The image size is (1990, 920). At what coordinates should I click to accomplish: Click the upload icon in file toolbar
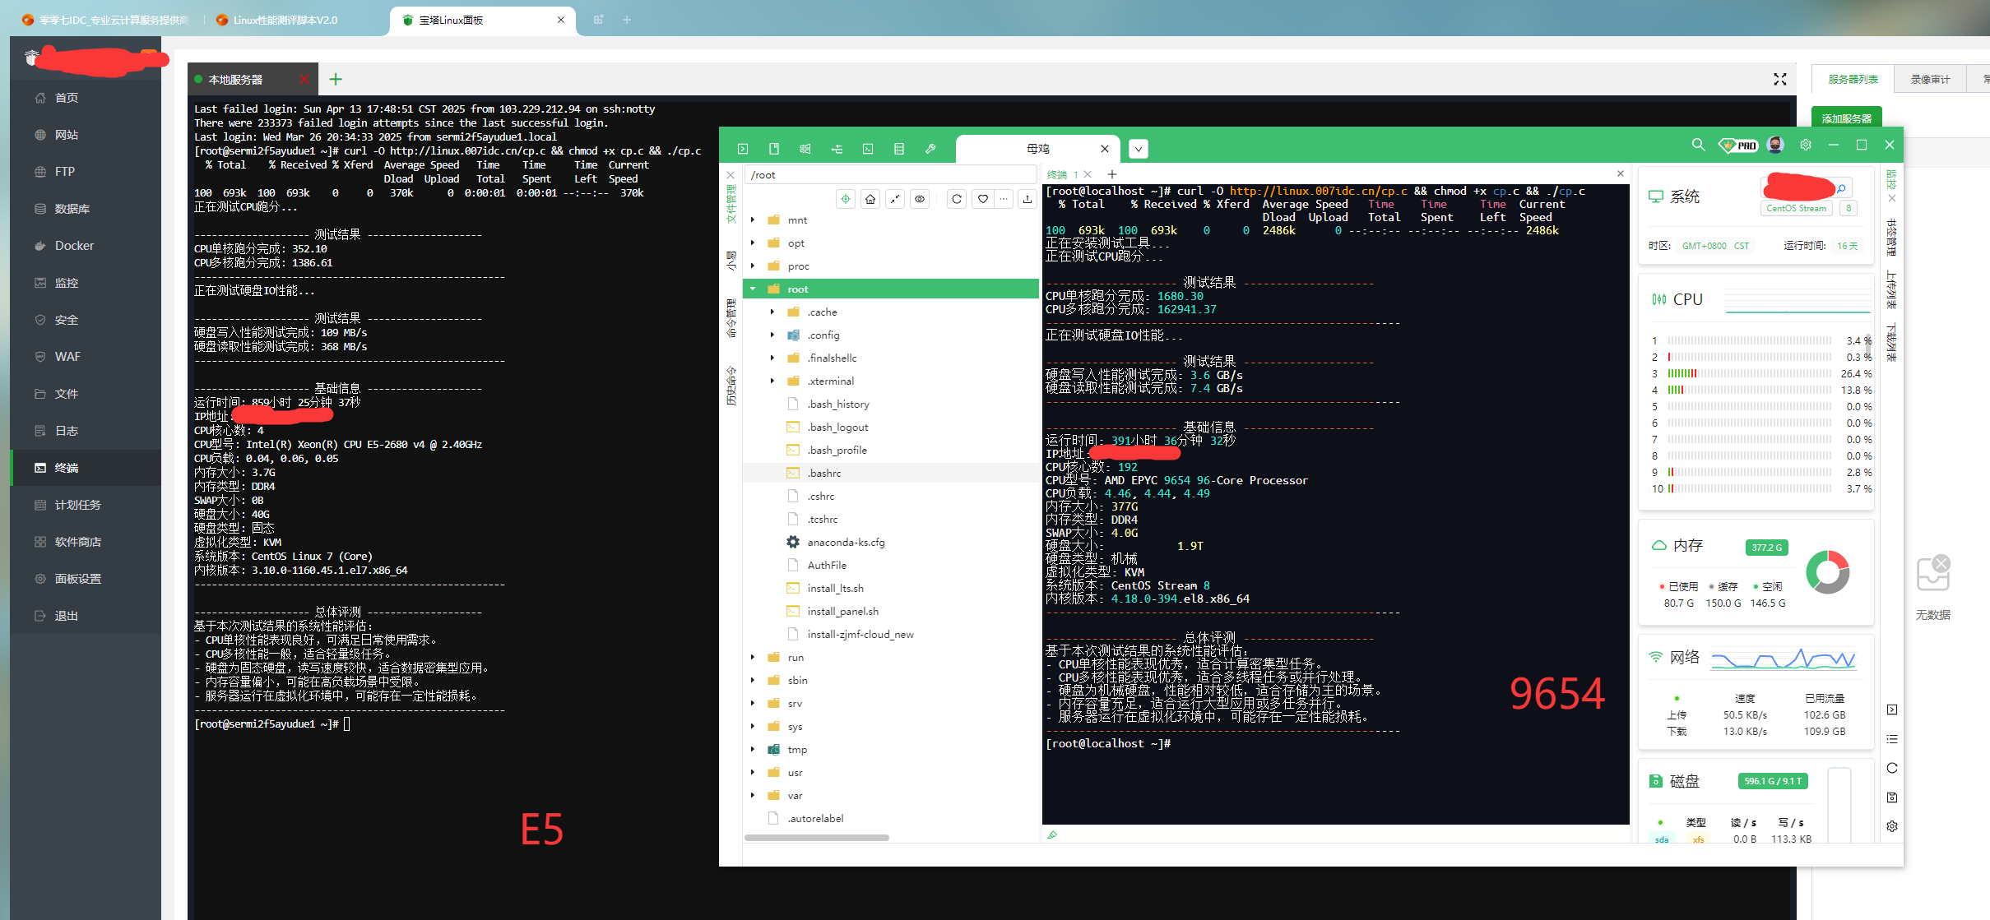(x=1027, y=199)
